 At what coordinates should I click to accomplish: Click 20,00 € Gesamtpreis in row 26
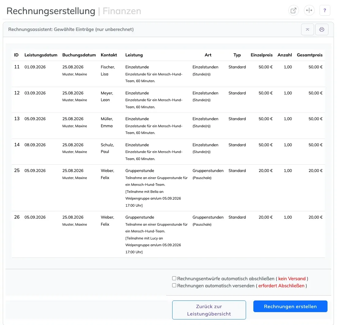coord(316,217)
